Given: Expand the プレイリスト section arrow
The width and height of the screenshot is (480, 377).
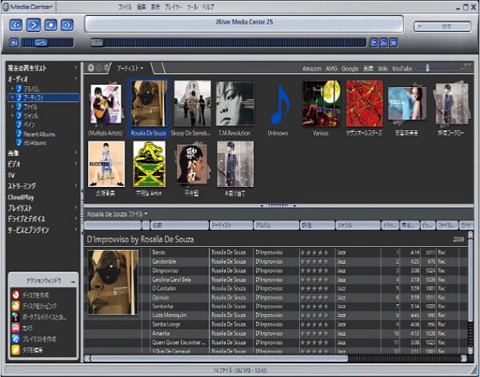Looking at the screenshot, I should click(76, 208).
